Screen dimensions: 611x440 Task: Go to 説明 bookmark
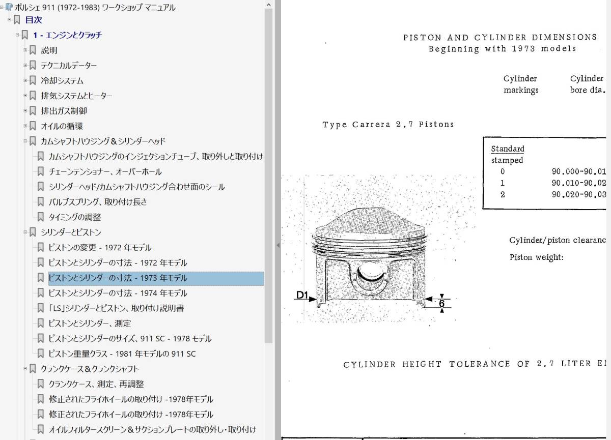point(49,50)
